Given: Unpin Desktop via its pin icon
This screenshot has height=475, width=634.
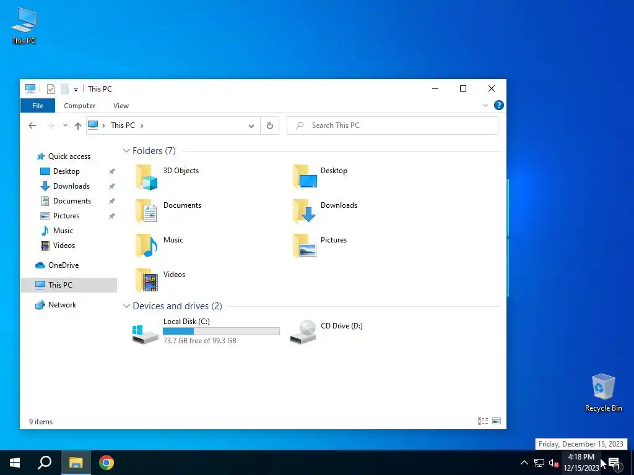Looking at the screenshot, I should (111, 171).
